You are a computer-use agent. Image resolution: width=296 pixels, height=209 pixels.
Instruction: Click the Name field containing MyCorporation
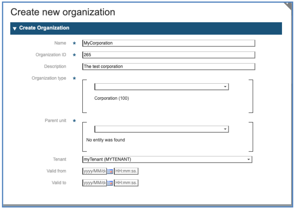(x=168, y=43)
